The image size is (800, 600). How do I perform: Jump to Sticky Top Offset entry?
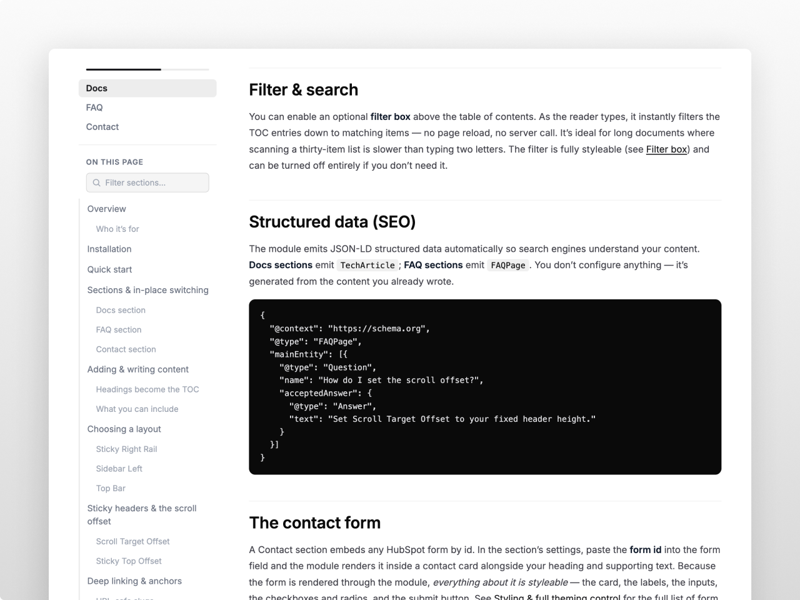129,561
